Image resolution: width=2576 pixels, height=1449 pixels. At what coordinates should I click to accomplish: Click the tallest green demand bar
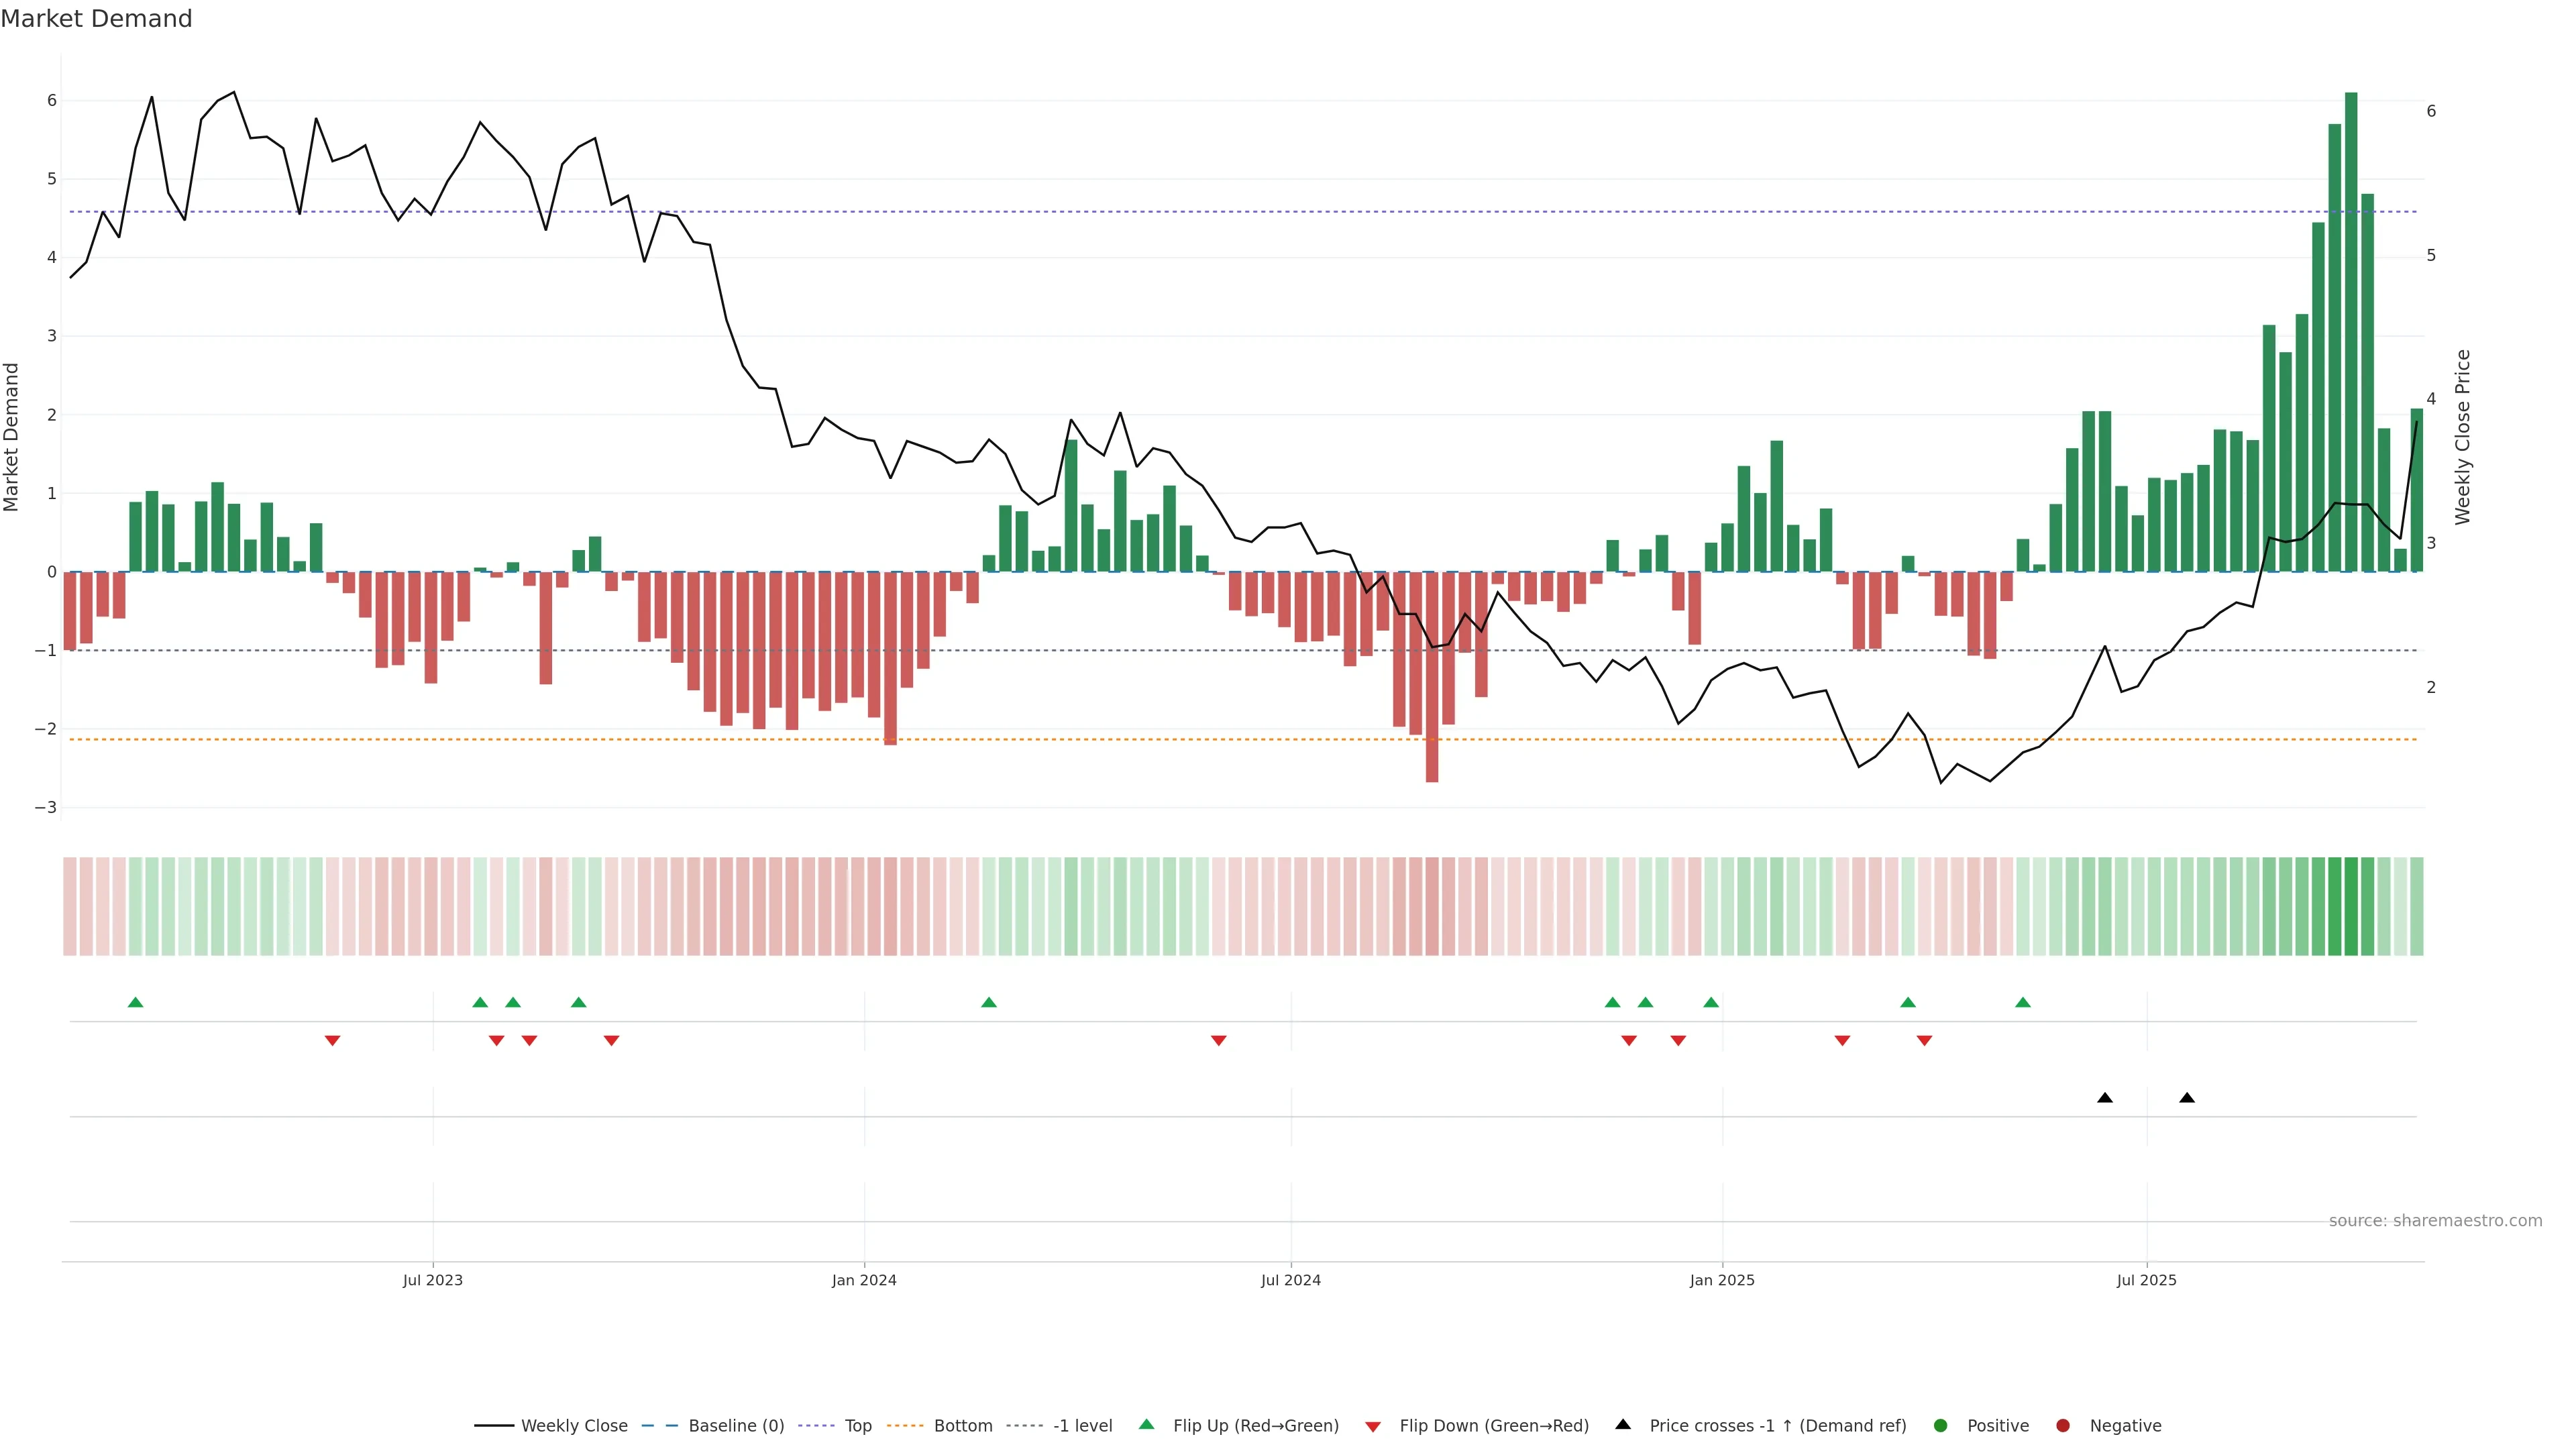click(x=2351, y=330)
